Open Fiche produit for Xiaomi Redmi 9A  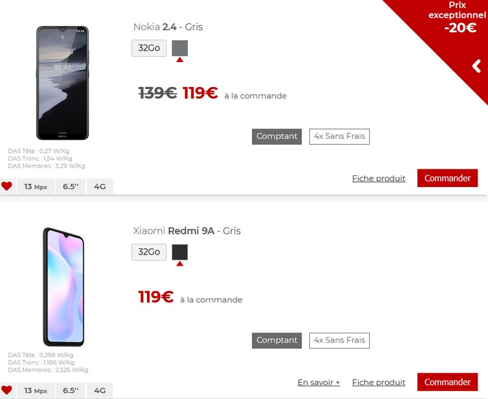(378, 382)
